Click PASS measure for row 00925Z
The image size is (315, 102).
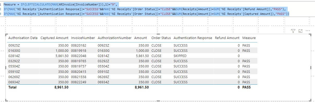246,46
